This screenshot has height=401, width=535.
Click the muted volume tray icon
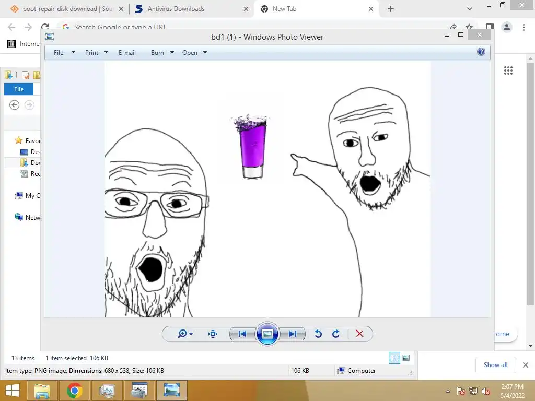point(485,391)
